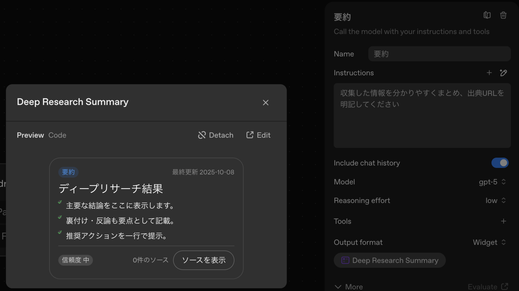Add a tool via Tools plus icon

pos(503,221)
